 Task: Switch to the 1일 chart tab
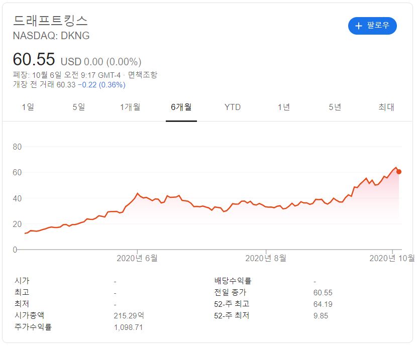coord(28,107)
